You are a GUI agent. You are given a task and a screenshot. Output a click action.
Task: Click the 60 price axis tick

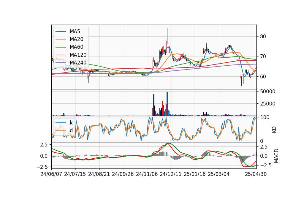[263, 77]
